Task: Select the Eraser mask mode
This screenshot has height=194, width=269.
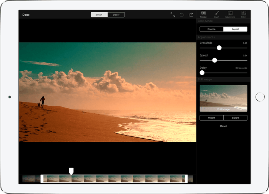Action: point(116,15)
